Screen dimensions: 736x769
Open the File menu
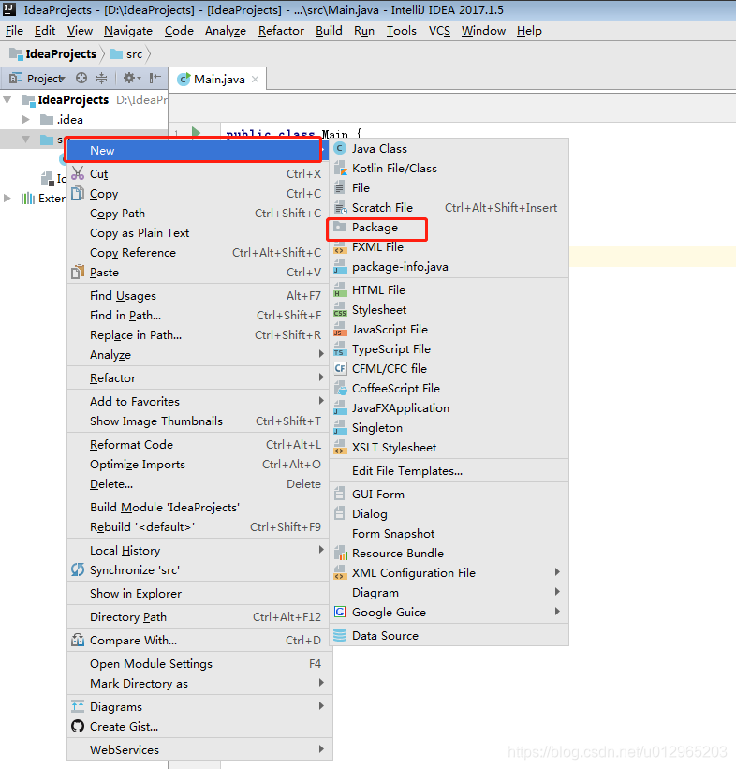pyautogui.click(x=14, y=31)
